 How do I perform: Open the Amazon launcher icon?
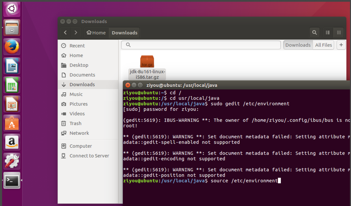(x=11, y=142)
